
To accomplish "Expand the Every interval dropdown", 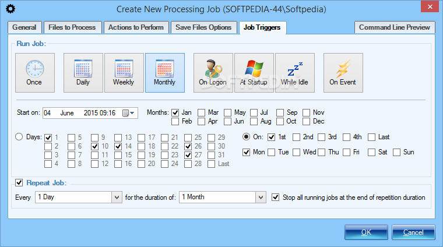I will [x=117, y=197].
